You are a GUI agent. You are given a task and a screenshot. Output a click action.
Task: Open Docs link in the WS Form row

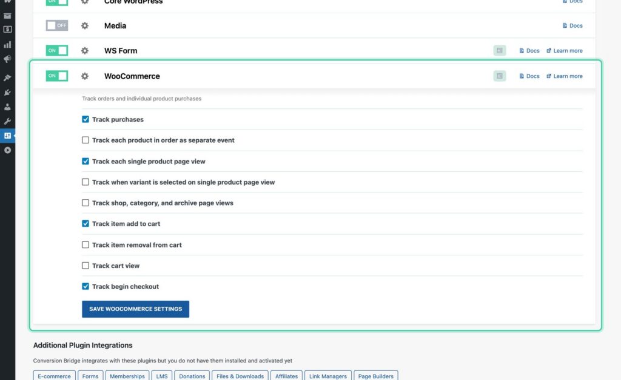(x=529, y=51)
